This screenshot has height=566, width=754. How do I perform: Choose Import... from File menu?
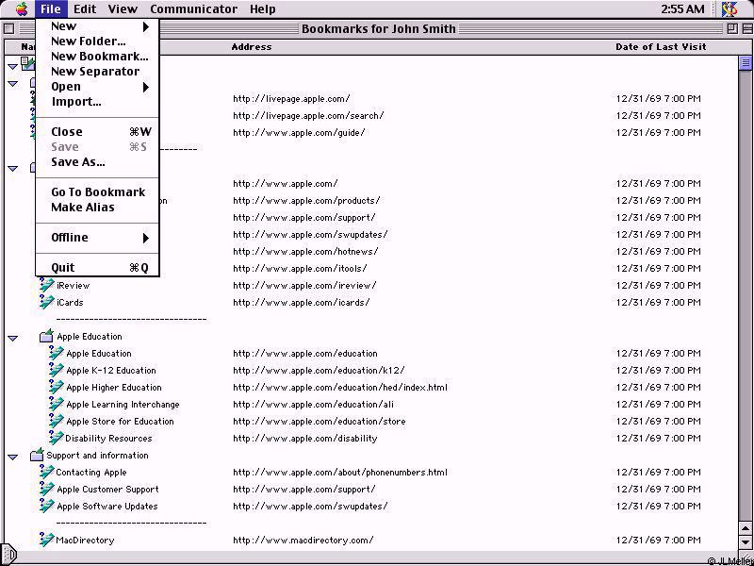coord(98,102)
